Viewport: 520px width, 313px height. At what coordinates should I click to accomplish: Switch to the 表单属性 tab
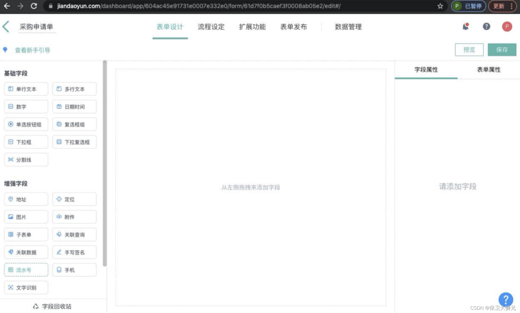coord(488,70)
